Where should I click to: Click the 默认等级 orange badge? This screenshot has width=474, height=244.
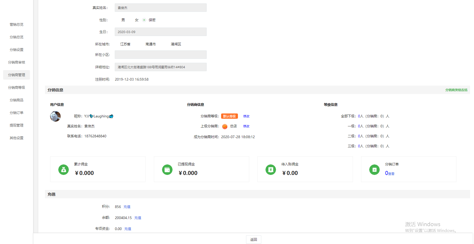tap(229, 116)
